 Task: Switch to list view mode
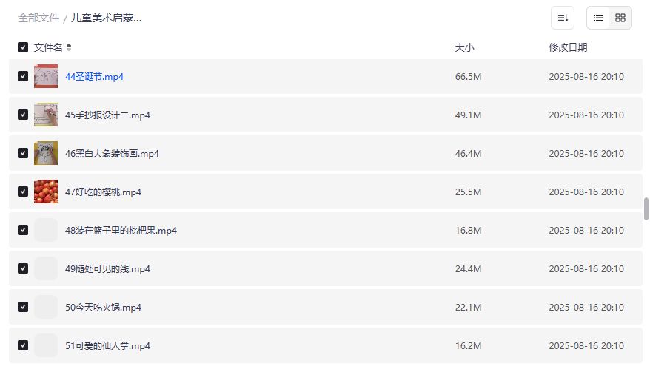tap(598, 18)
